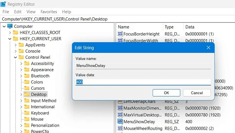Collapse HKEY_CURRENT_USER chevron
Screen dimensions: 235x133
(x=10, y=39)
